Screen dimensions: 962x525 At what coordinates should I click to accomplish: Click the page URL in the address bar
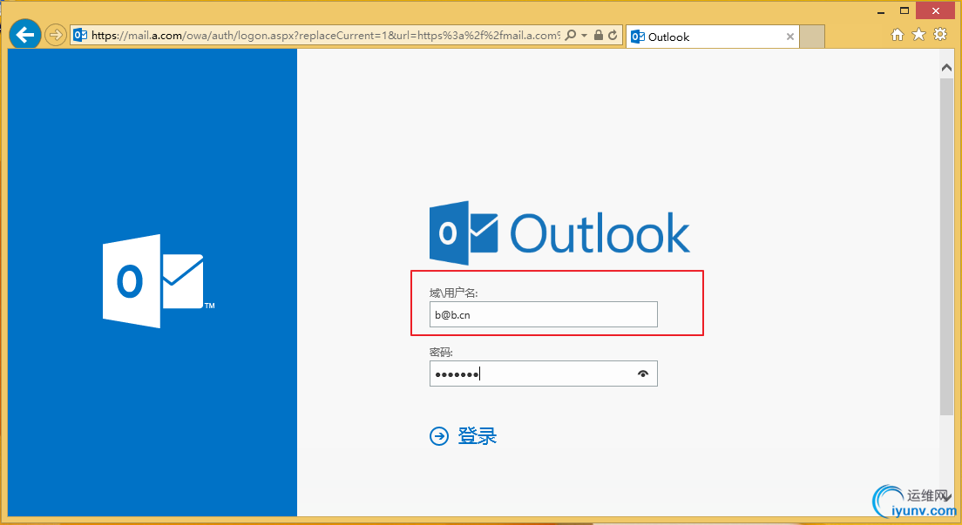[325, 36]
